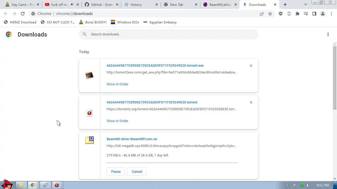The image size is (337, 189).
Task: Remove the .torrent.exe entry from list
Action: coord(251,66)
